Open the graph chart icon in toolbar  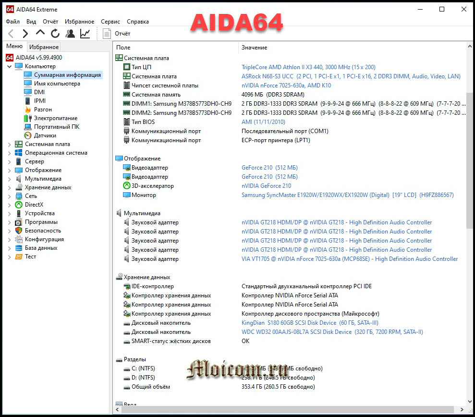(85, 34)
